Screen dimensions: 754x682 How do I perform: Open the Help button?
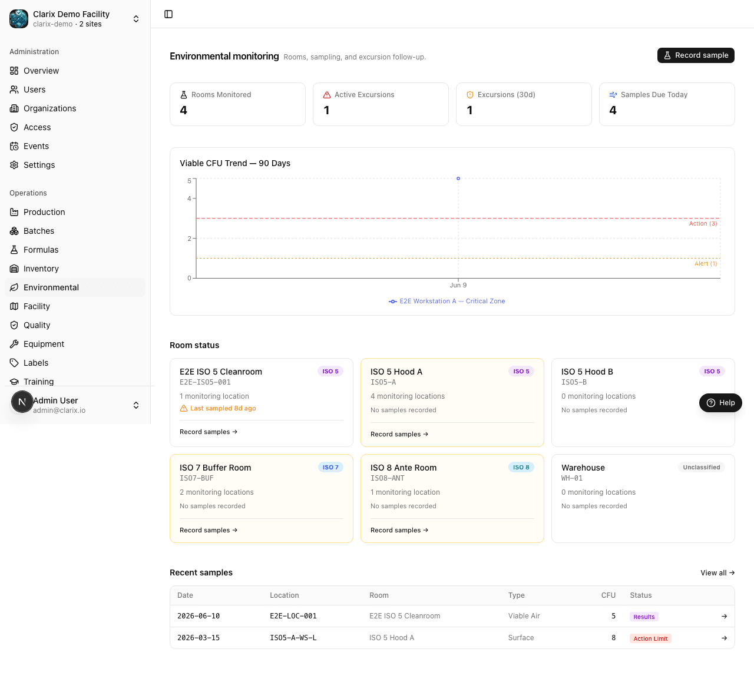point(720,403)
